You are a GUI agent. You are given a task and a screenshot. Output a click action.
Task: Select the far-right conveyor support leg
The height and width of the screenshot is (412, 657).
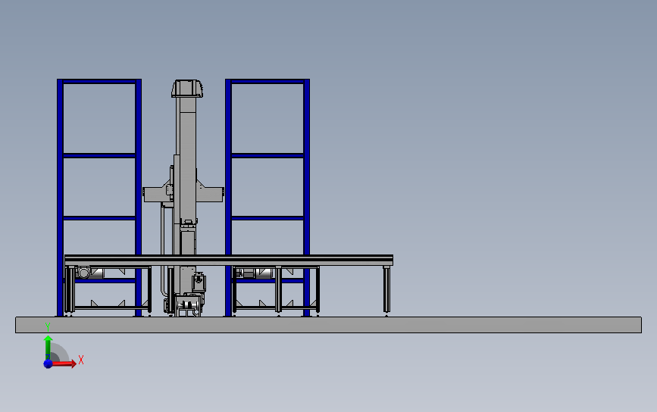coord(386,289)
